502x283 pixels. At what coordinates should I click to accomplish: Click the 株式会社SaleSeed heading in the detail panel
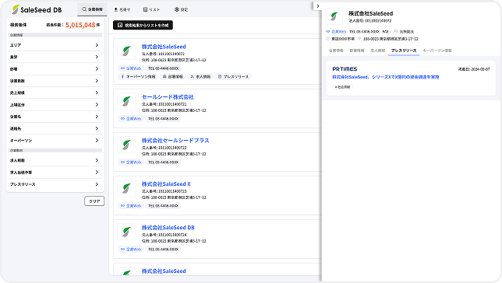point(371,13)
